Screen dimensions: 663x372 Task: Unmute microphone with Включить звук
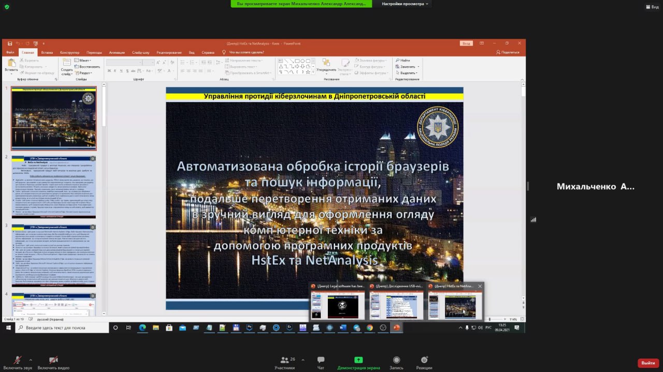[x=18, y=362]
